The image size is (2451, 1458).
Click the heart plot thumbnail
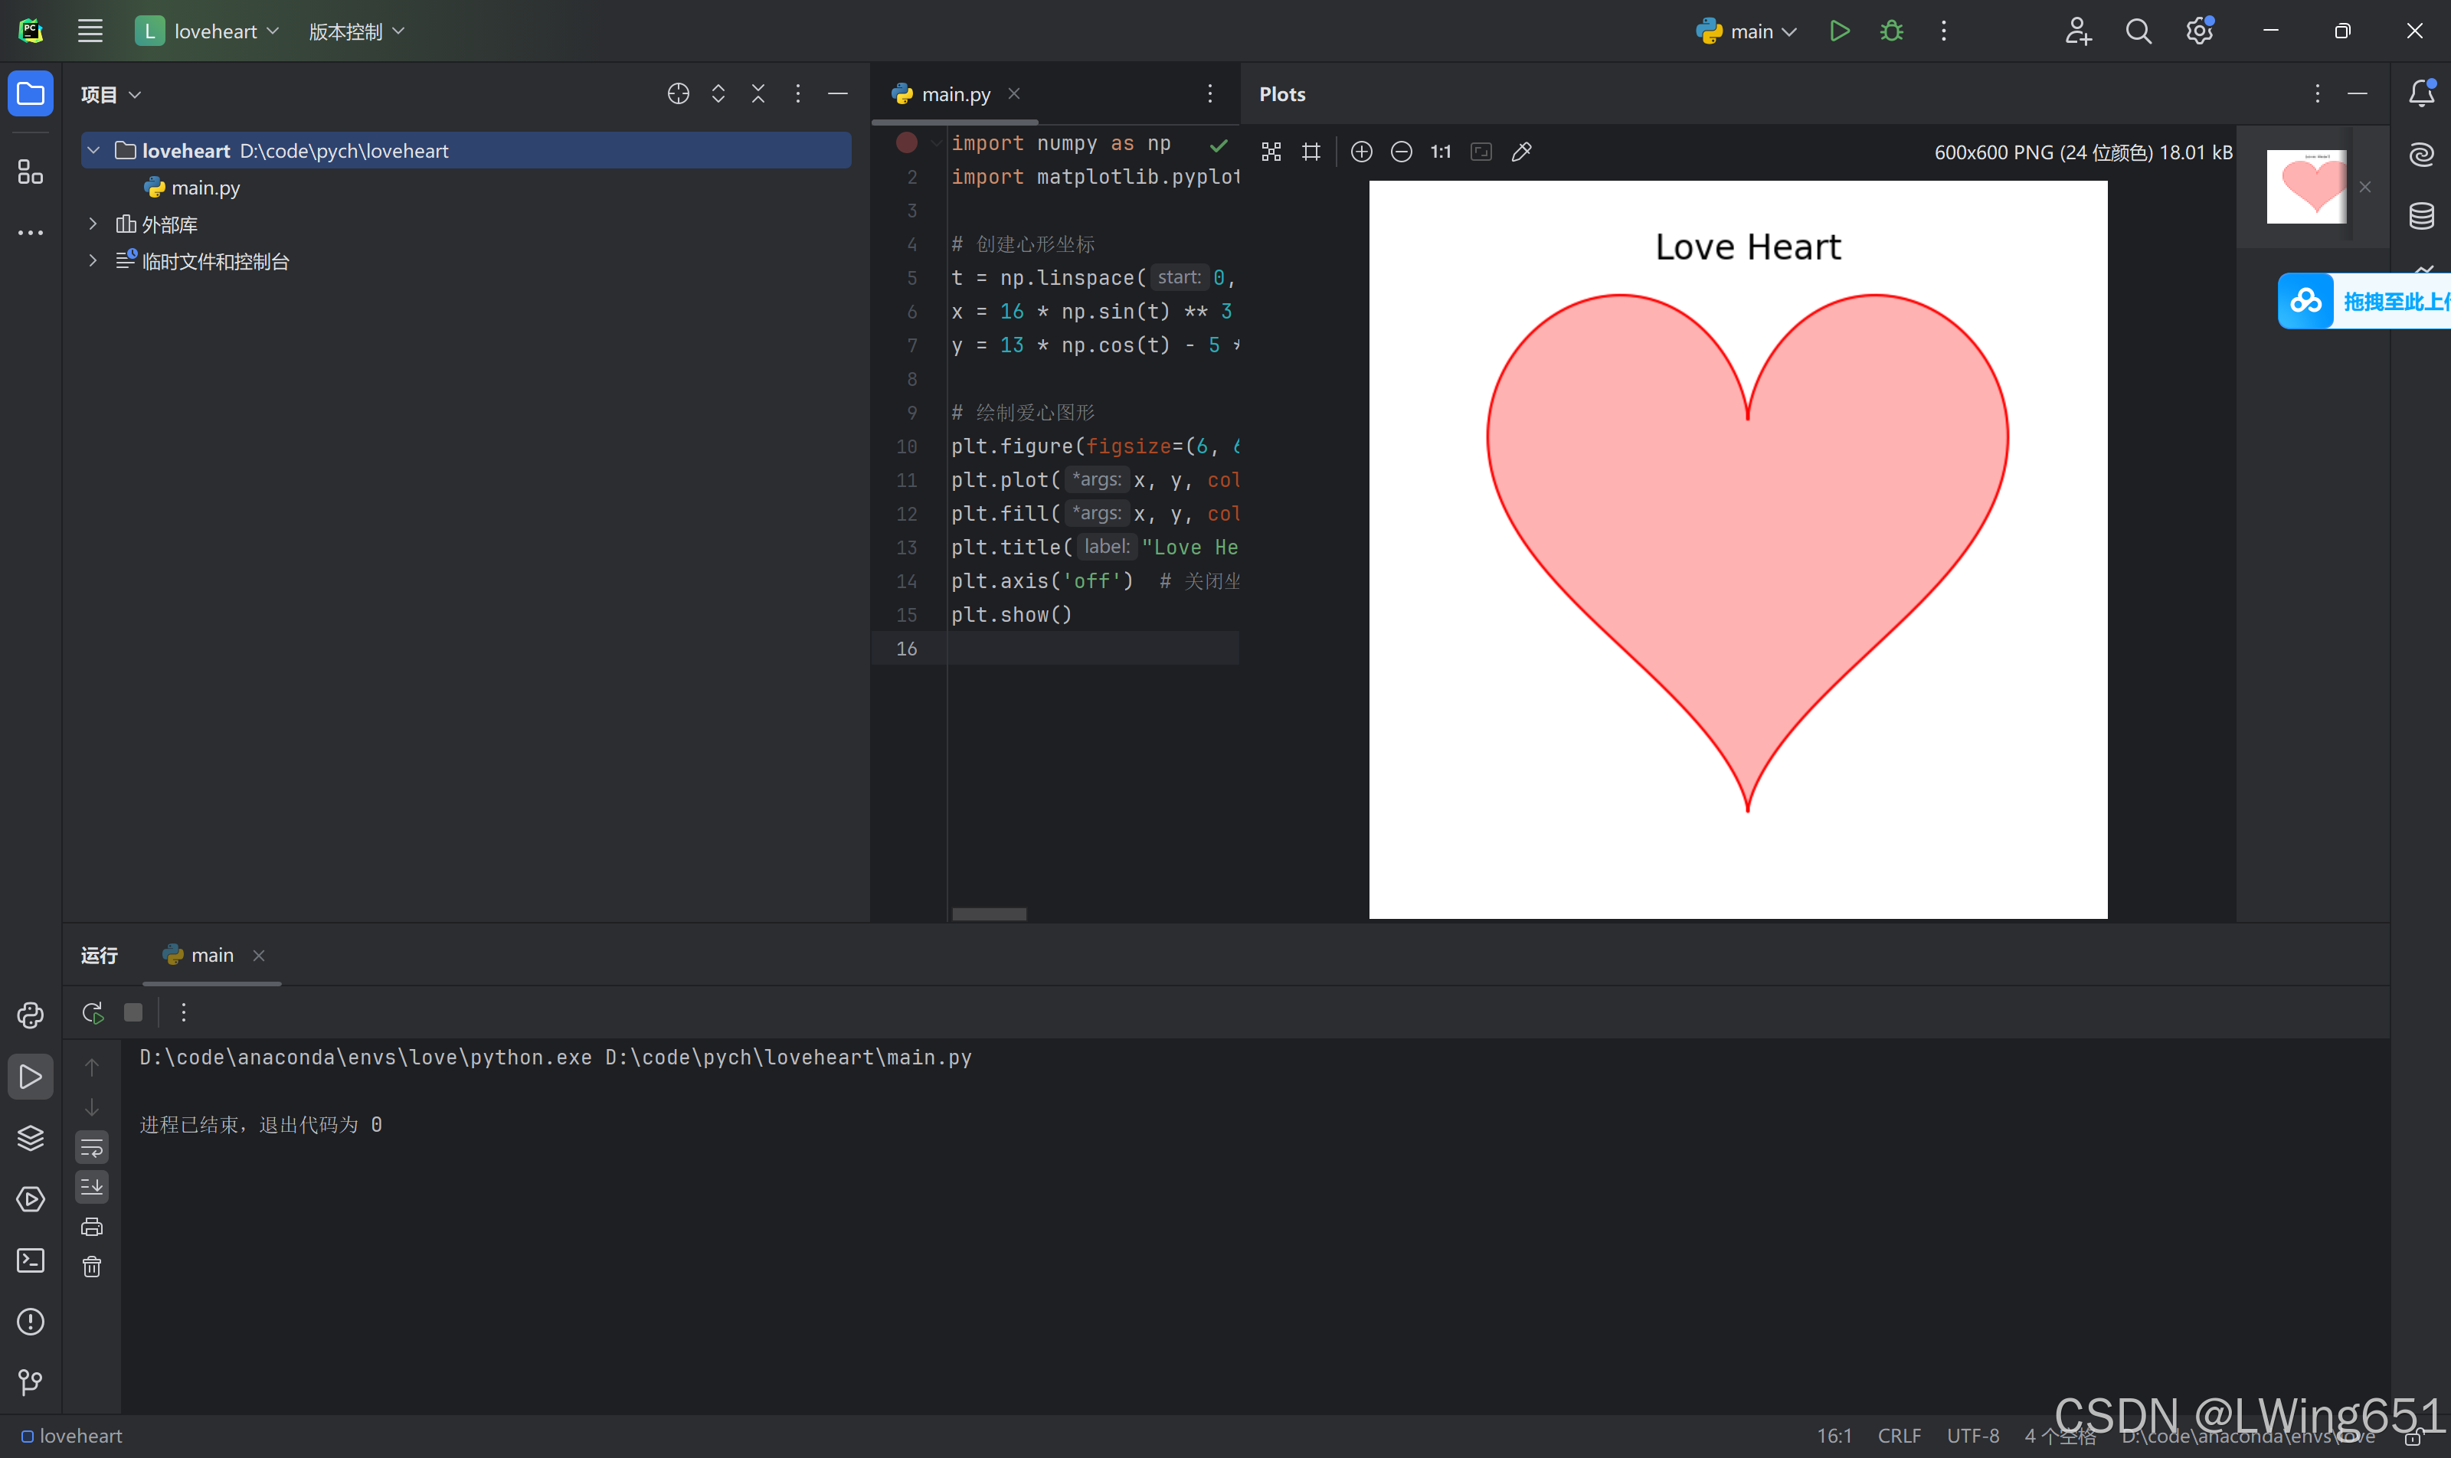coord(2305,187)
